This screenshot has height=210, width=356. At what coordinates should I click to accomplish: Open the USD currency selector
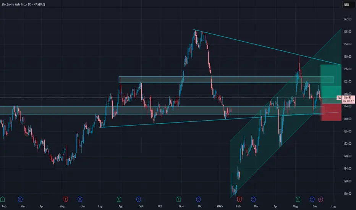point(348,5)
